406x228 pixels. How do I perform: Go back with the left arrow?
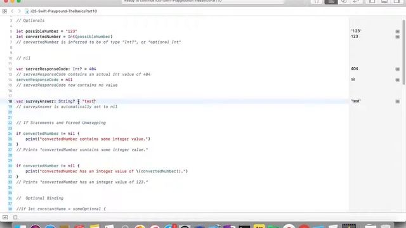pyautogui.click(x=12, y=11)
